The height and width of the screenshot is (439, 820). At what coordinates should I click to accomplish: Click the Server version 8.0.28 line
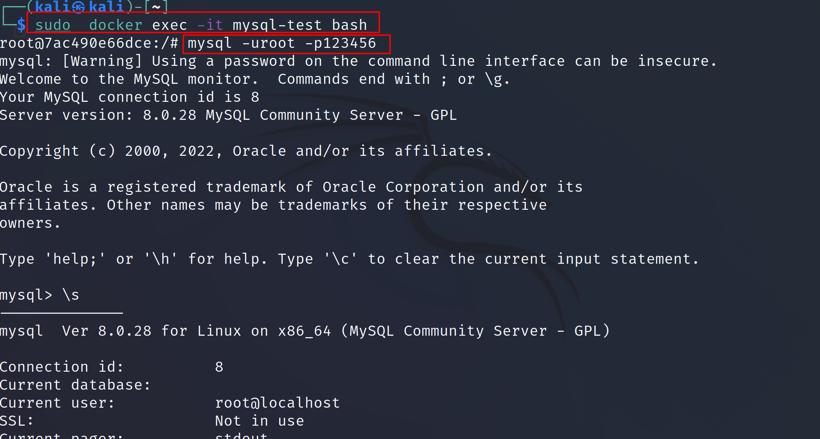(x=228, y=115)
